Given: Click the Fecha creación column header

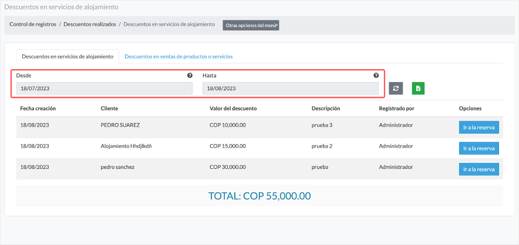Looking at the screenshot, I should [38, 108].
